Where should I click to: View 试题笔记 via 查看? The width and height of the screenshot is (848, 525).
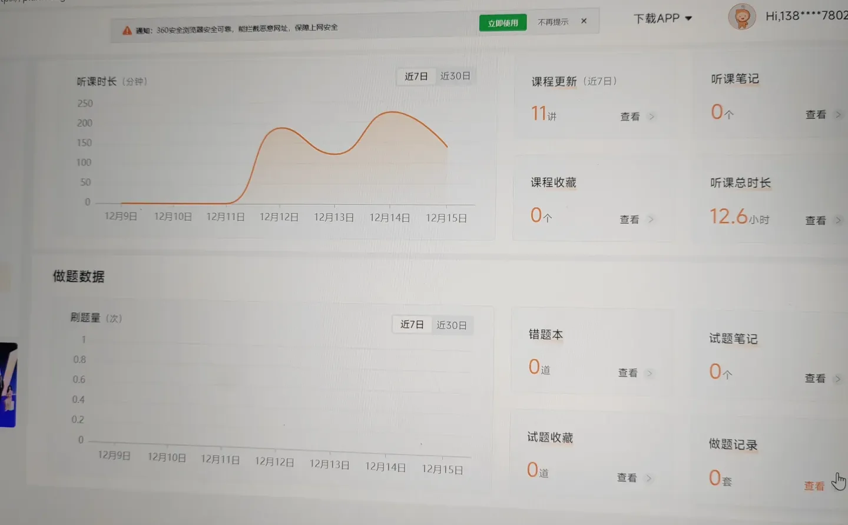(x=815, y=378)
